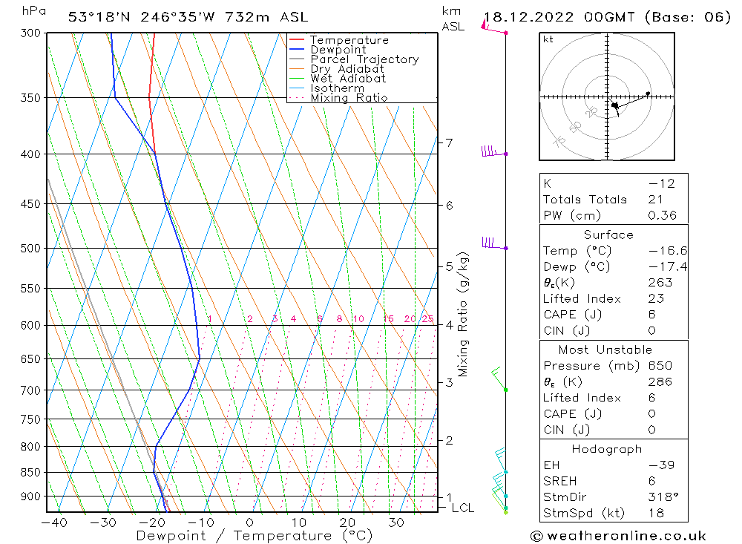The width and height of the screenshot is (742, 544).
Task: Open the weatheronline.co.uk credit link
Action: (619, 536)
